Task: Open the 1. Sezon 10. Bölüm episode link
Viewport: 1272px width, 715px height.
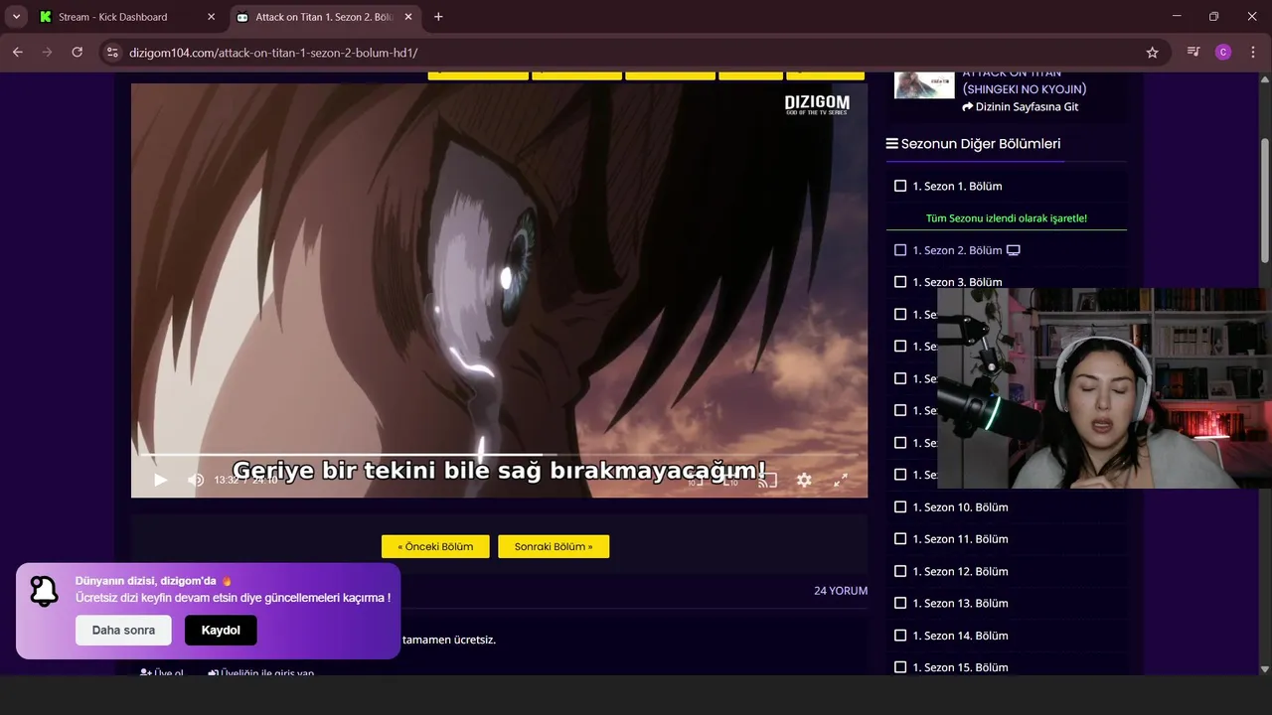Action: pyautogui.click(x=960, y=506)
